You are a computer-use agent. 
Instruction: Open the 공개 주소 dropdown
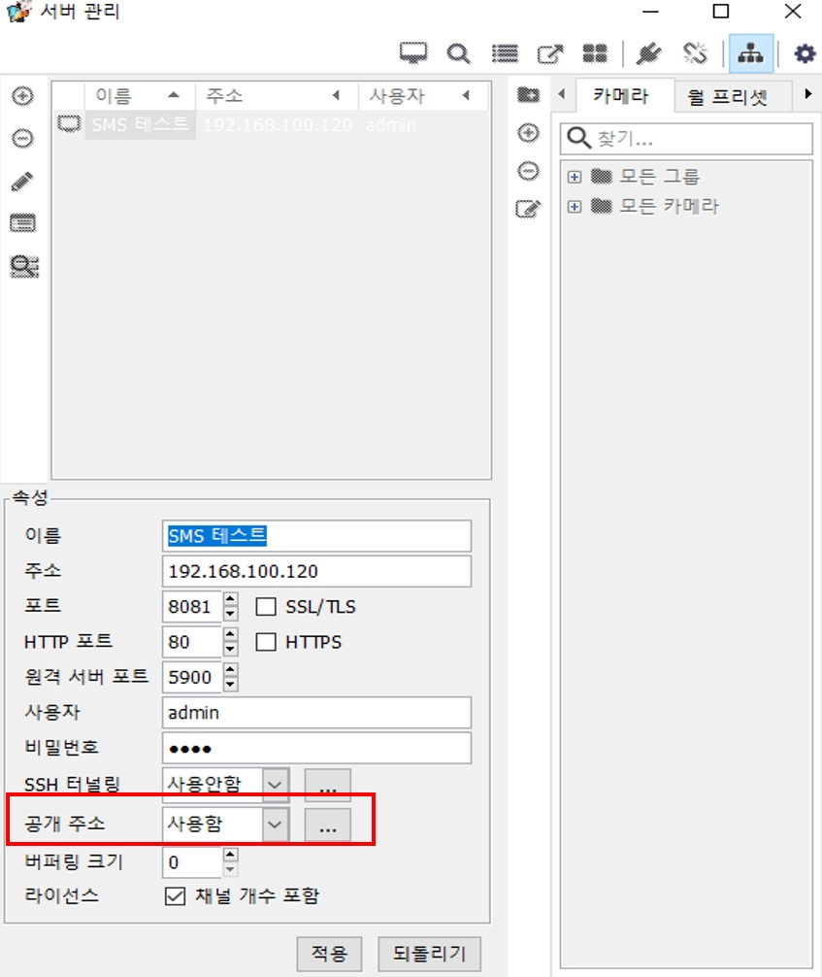tap(276, 825)
